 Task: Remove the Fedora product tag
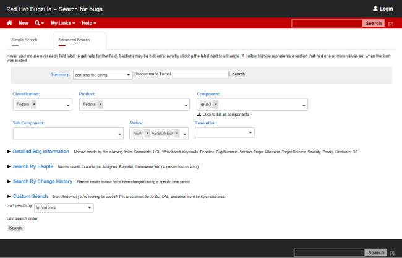(100, 105)
